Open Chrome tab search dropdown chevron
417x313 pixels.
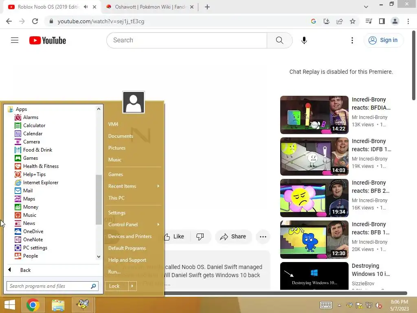pyautogui.click(x=366, y=7)
